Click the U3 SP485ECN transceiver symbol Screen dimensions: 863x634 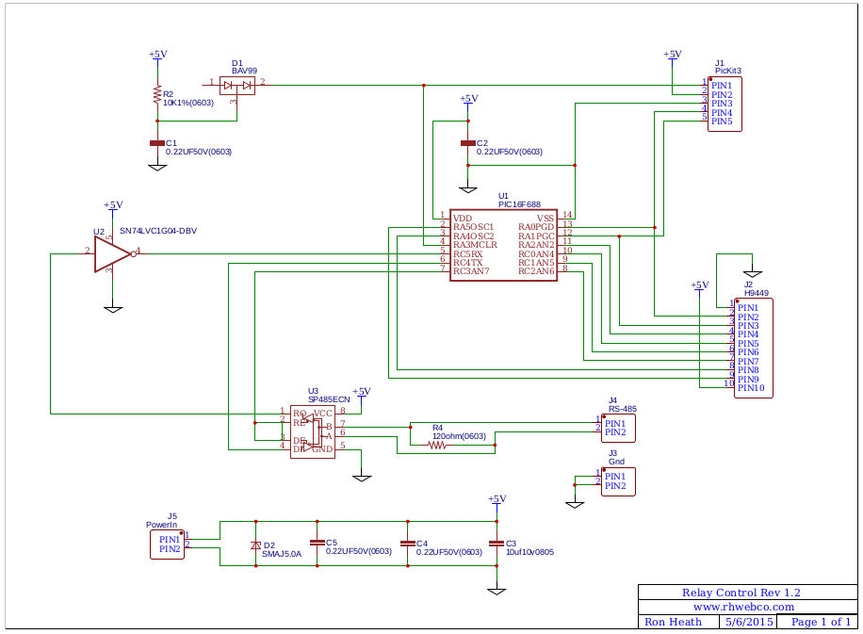point(312,431)
